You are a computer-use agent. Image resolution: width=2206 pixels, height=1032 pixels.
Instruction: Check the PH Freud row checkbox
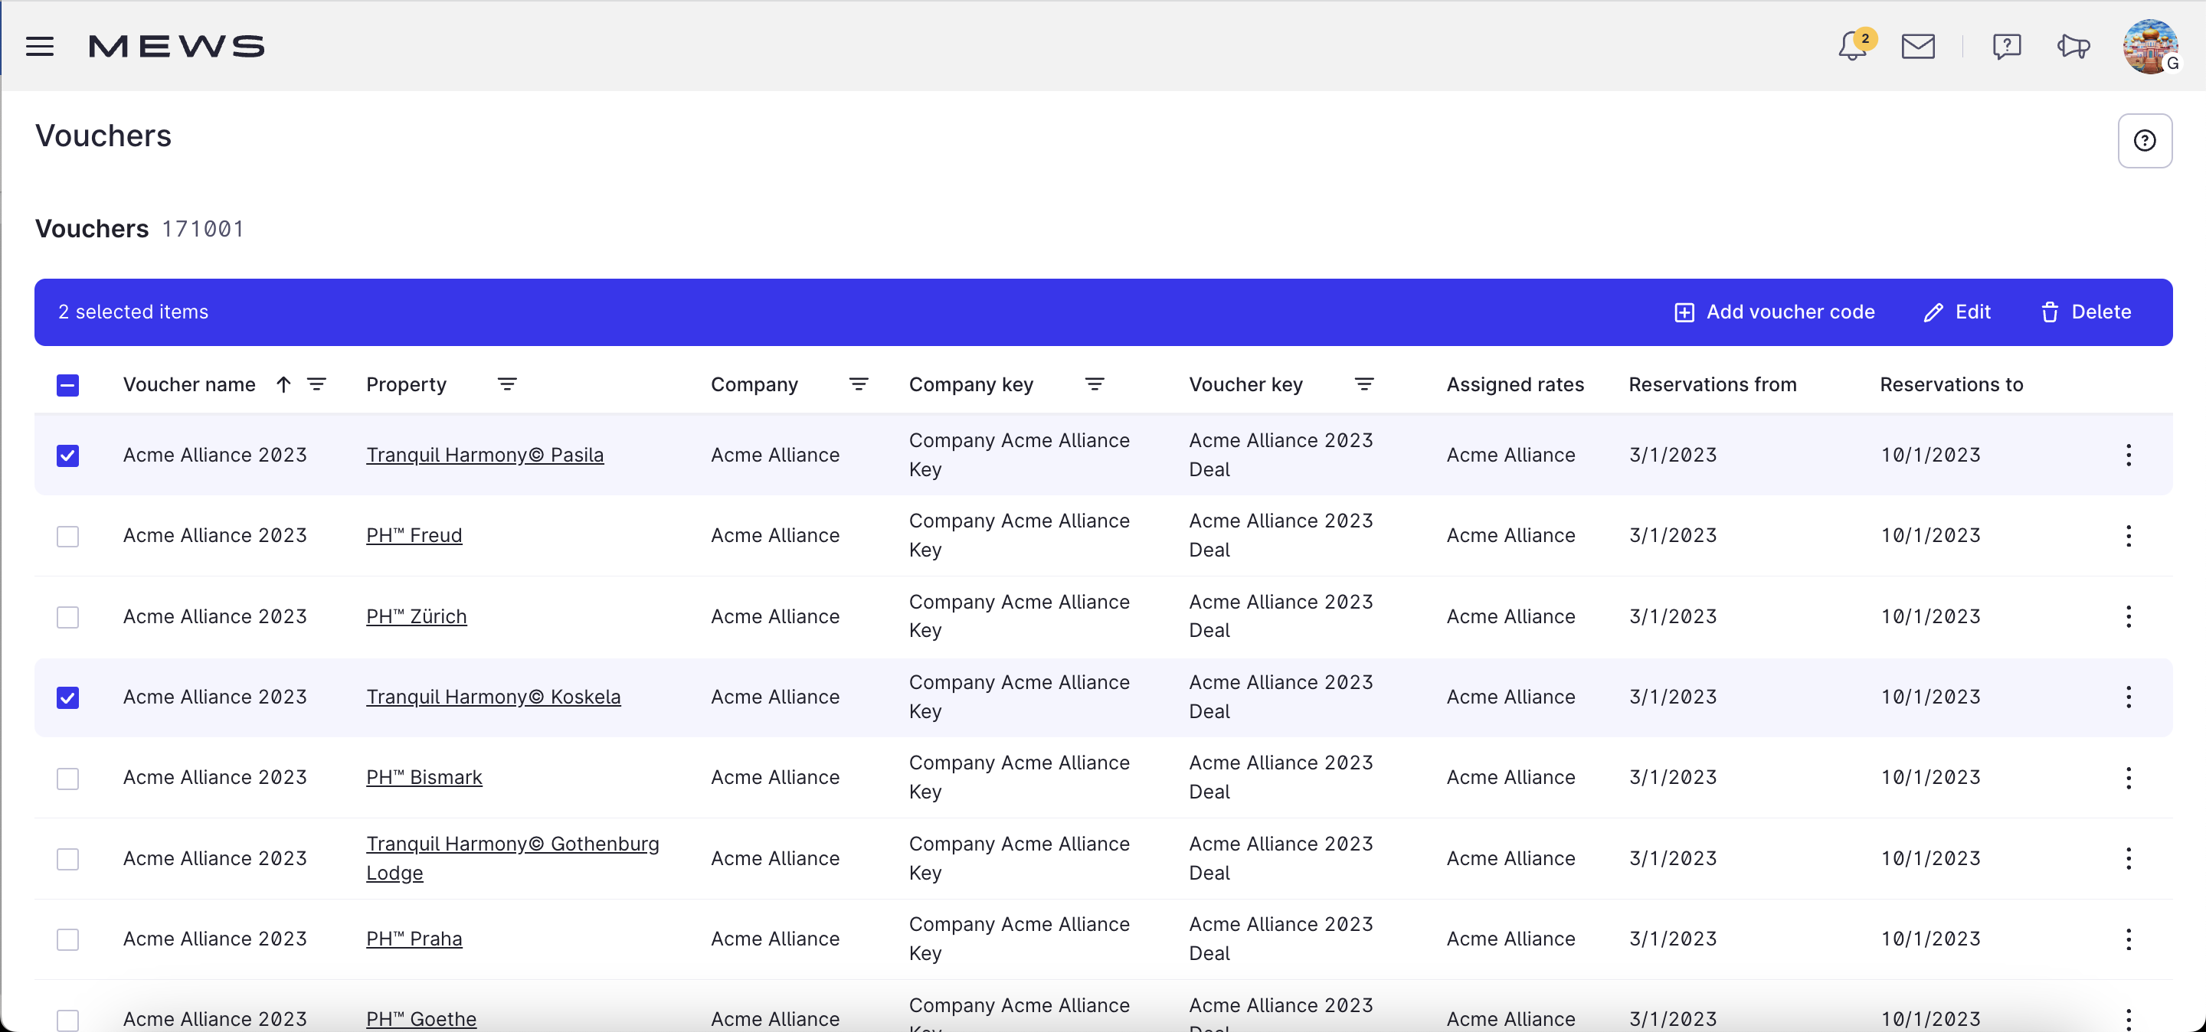(67, 537)
